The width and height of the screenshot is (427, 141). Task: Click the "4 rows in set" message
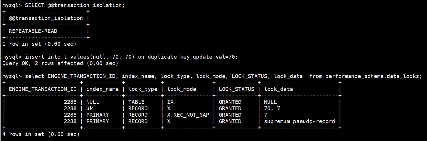(x=41, y=134)
